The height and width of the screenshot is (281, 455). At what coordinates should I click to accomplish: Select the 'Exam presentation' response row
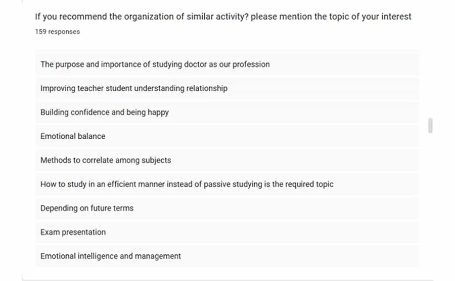(73, 232)
